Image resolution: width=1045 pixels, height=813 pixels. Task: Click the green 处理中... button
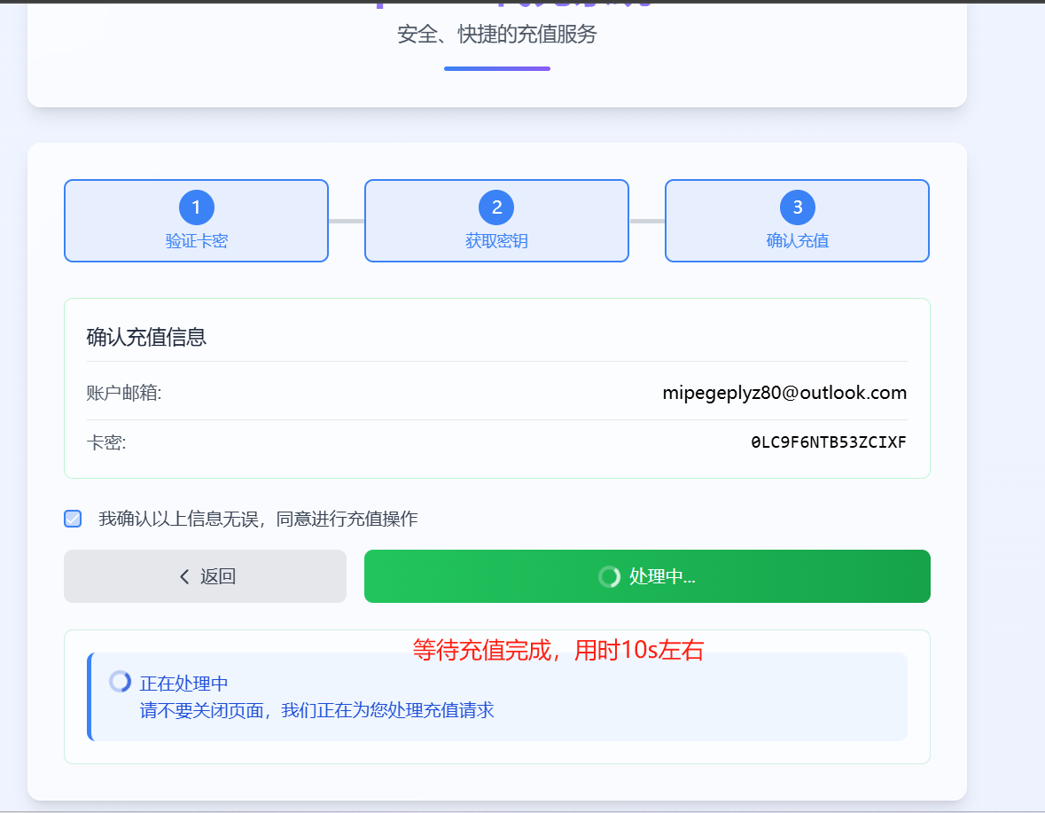tap(647, 576)
